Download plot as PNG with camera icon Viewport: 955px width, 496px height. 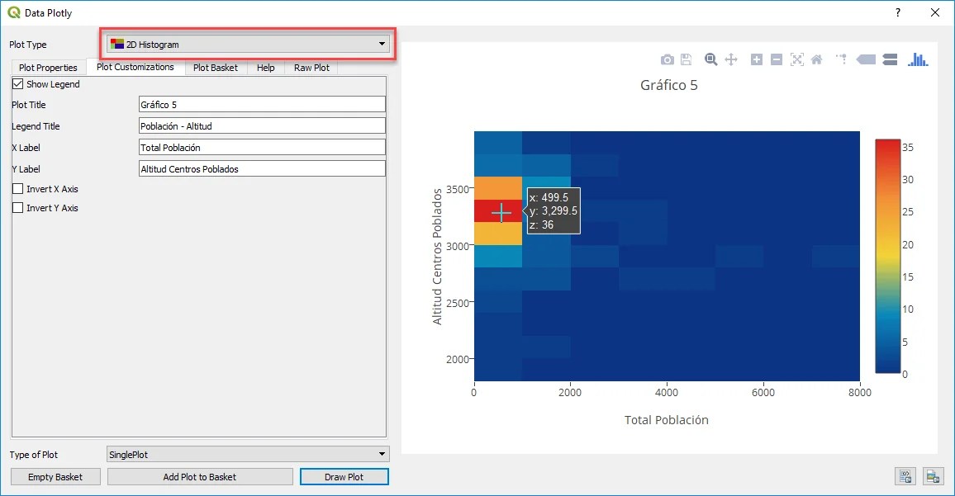click(x=667, y=59)
